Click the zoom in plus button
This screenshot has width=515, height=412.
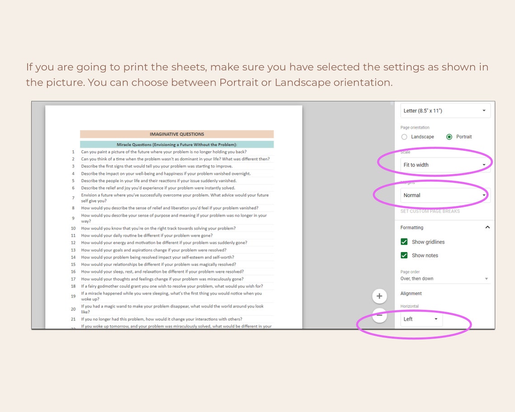pos(379,296)
